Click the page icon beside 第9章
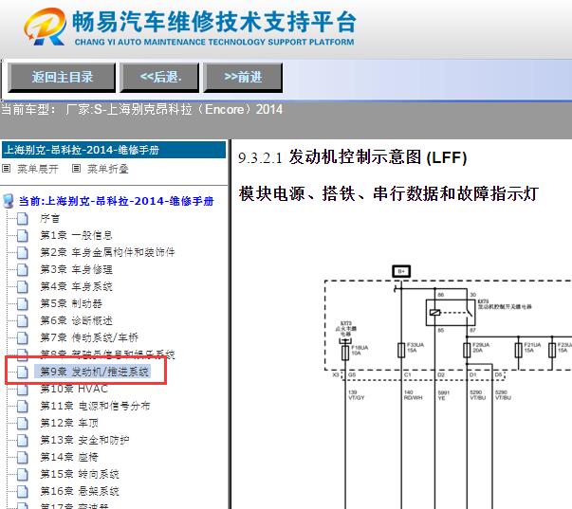This screenshot has width=572, height=509. (x=23, y=372)
